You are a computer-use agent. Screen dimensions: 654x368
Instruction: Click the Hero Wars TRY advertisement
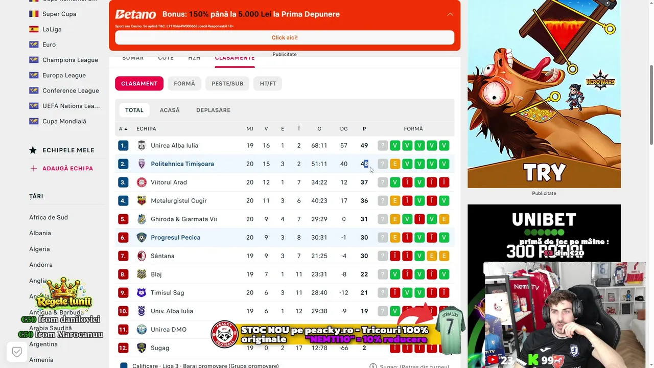pos(544,94)
